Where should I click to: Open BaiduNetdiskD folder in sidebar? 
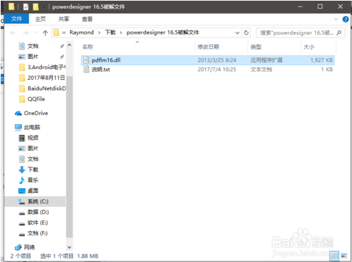42,88
